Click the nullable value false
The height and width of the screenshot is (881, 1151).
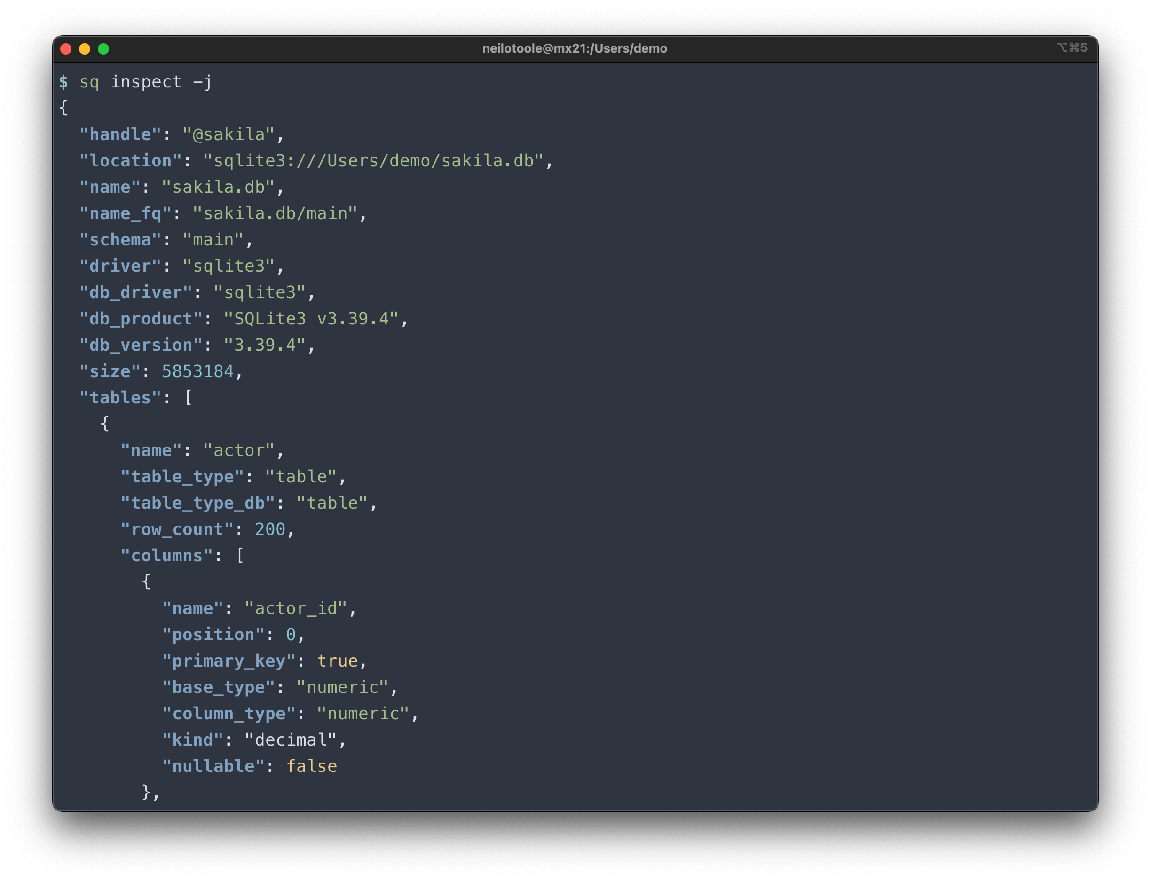(311, 767)
